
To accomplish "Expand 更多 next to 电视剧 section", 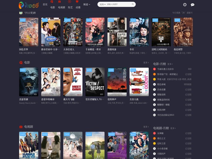I will tap(146, 127).
